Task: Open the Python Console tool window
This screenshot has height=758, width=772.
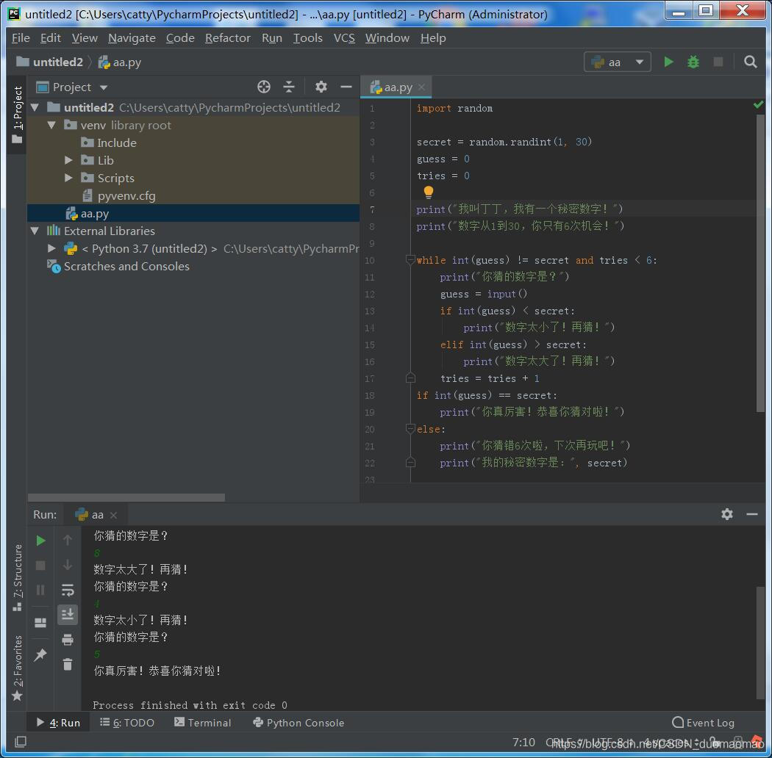Action: point(299,723)
